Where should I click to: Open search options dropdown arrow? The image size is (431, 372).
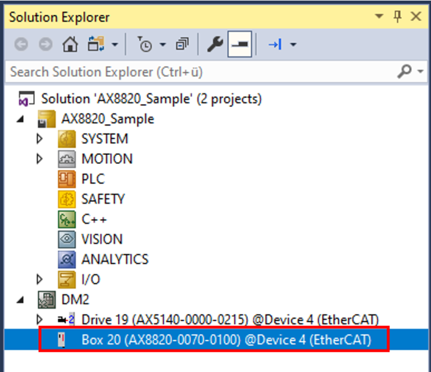pyautogui.click(x=420, y=71)
